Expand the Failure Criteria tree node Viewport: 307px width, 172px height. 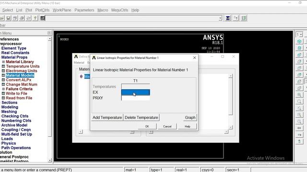point(3,89)
